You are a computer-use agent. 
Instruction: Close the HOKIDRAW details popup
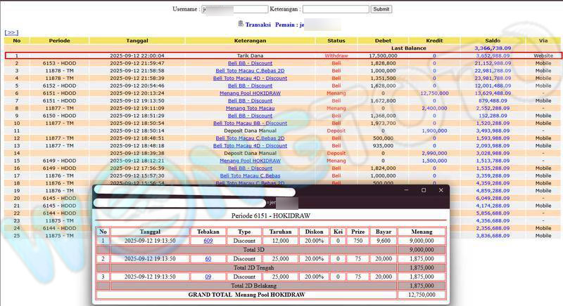pyautogui.click(x=441, y=190)
